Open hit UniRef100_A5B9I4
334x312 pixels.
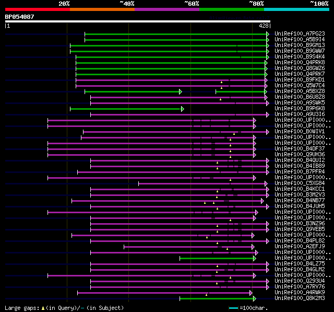pos(300,39)
